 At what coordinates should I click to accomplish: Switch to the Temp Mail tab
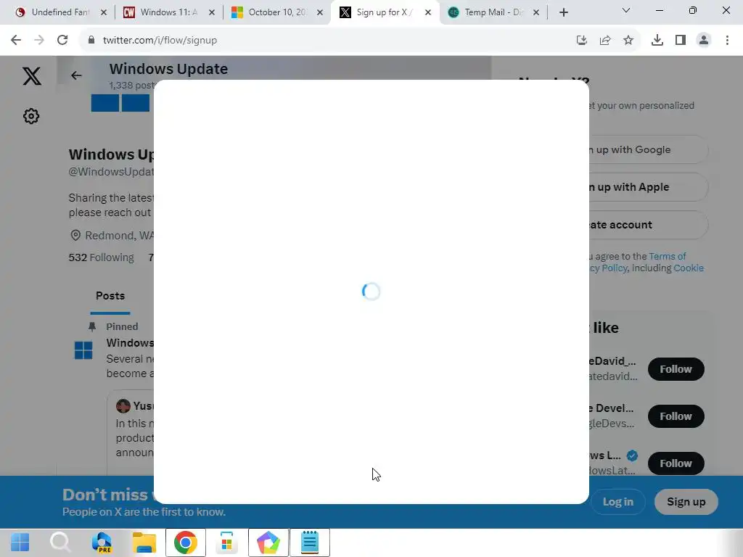click(x=493, y=12)
